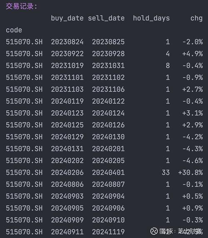Click sell date 20230928 cell
Image resolution: width=208 pixels, height=238 pixels.
click(x=108, y=54)
